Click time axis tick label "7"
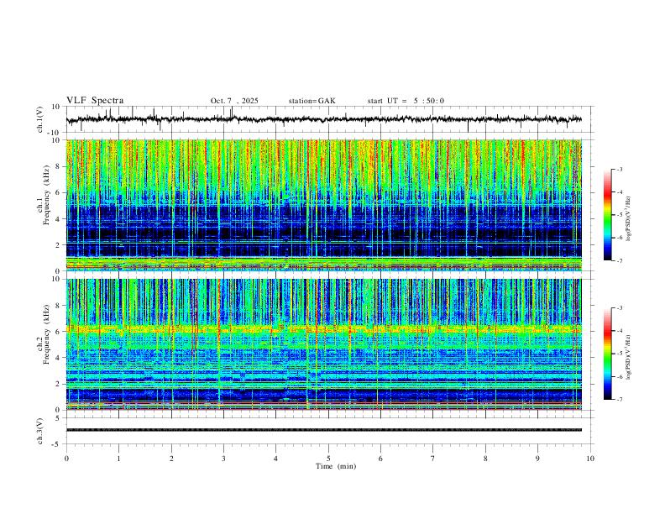The image size is (665, 514). [x=433, y=459]
